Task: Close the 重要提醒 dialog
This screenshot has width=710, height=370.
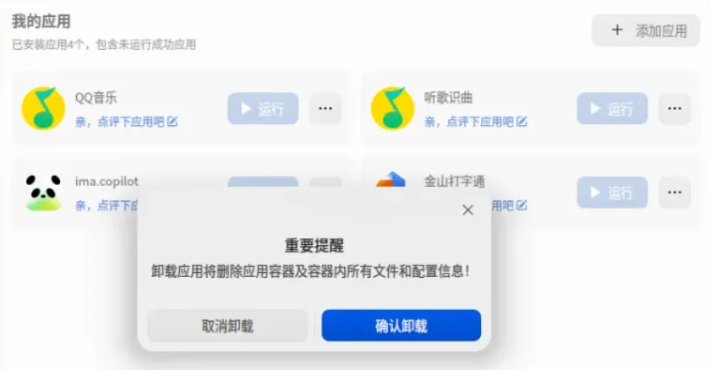Action: 467,209
